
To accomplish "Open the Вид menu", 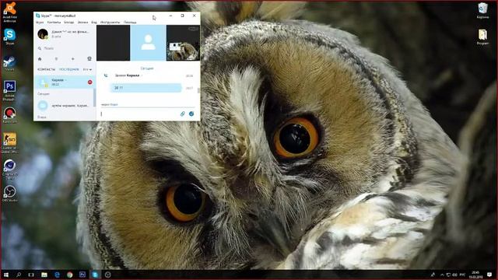I will [x=94, y=23].
